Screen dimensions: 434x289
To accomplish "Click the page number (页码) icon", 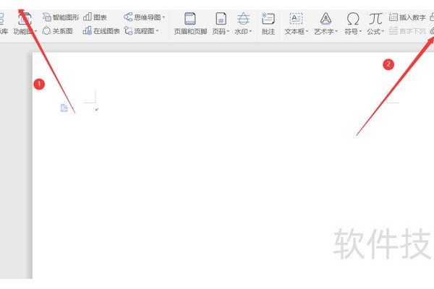I will tap(221, 19).
